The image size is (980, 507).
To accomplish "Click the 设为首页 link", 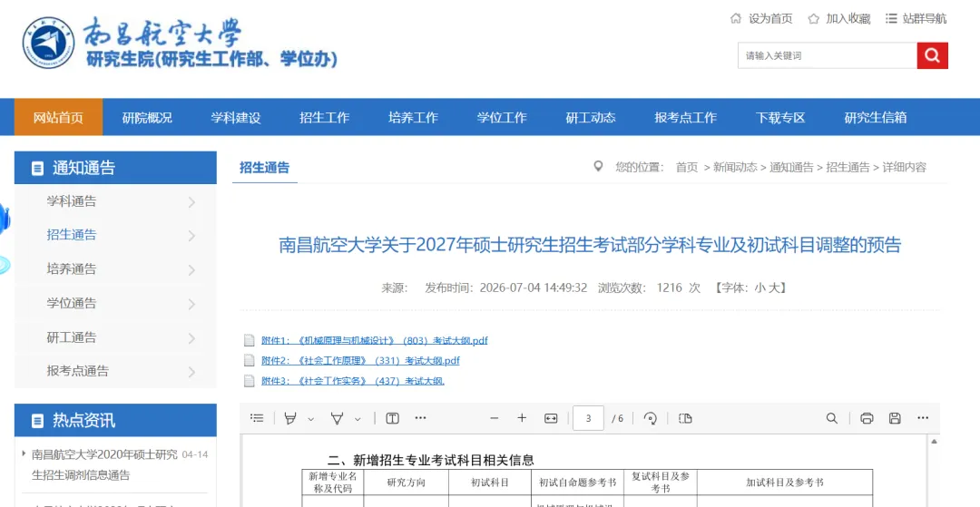I will pyautogui.click(x=770, y=19).
